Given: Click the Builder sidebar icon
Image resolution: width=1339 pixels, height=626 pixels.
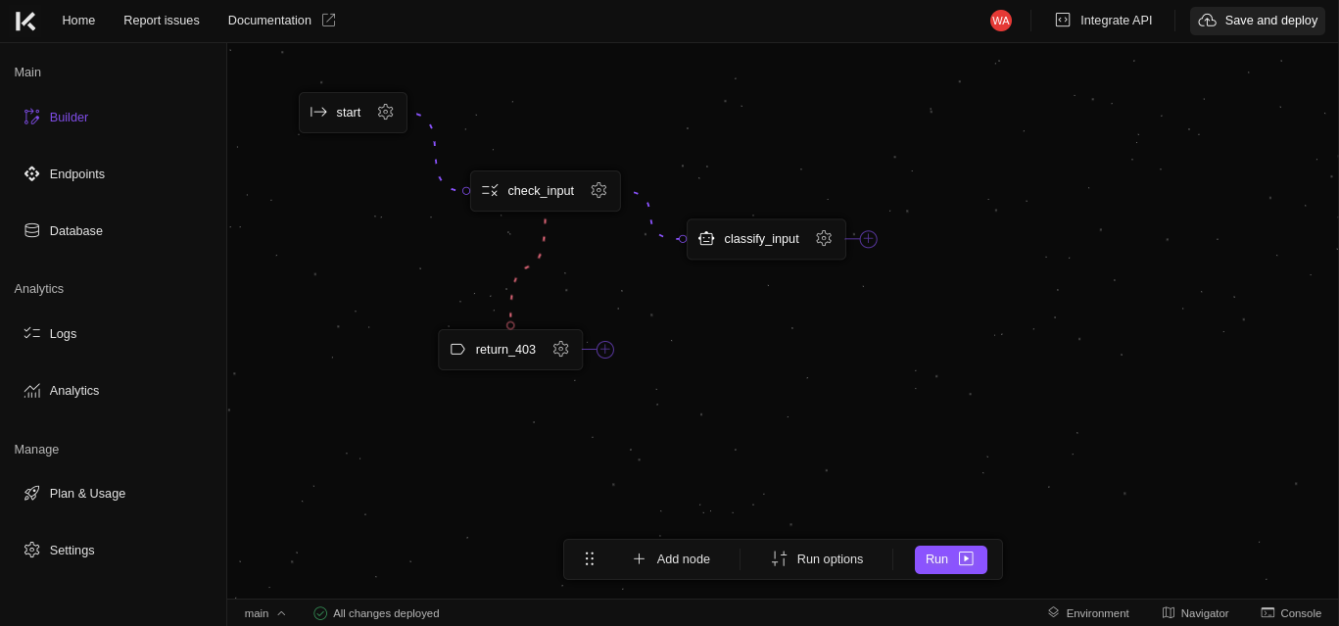Looking at the screenshot, I should tap(32, 118).
